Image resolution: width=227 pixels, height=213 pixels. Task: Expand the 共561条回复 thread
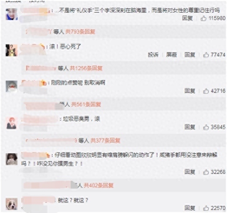click(86, 104)
